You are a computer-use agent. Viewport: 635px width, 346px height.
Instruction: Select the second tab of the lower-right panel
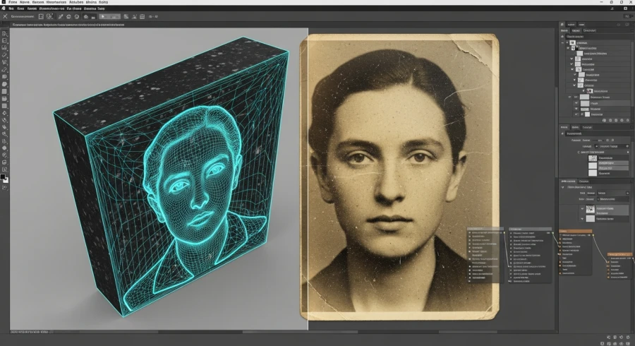pyautogui.click(x=583, y=181)
